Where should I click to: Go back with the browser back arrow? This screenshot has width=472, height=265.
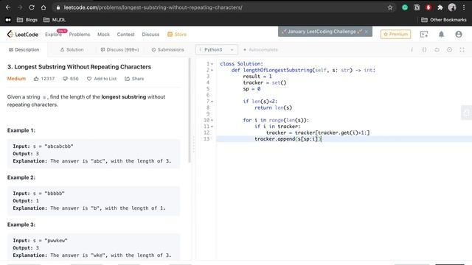coord(8,7)
